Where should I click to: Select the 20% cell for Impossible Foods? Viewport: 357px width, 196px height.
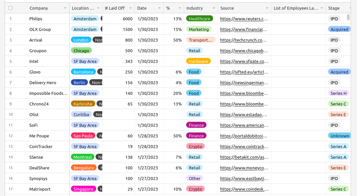[178, 94]
